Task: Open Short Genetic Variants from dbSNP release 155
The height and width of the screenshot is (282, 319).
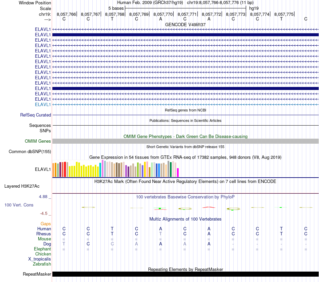Action: tap(185, 147)
